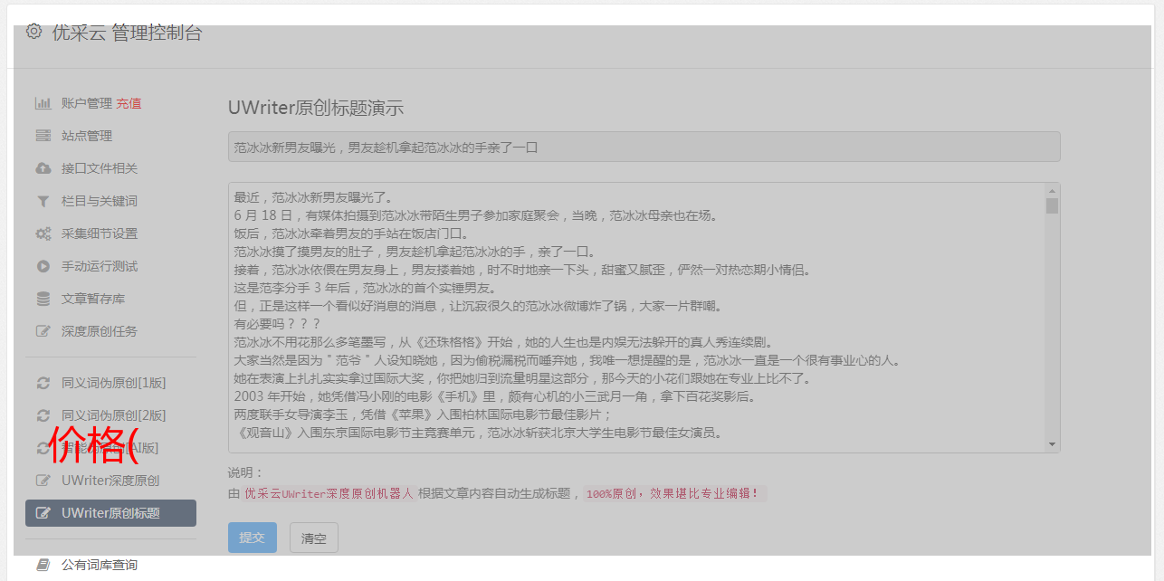Click the play icon for 手动运行测试
The height and width of the screenshot is (581, 1164).
point(43,266)
